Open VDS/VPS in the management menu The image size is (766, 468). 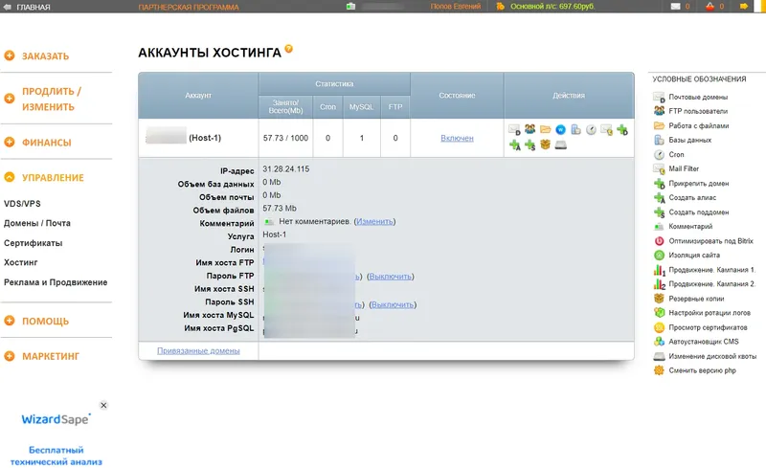[x=22, y=204]
